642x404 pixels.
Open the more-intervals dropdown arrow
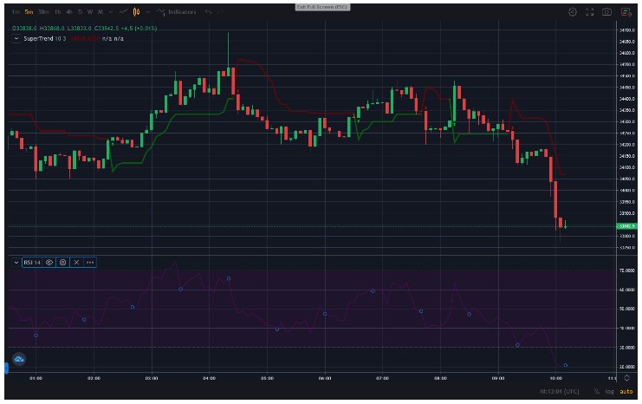111,12
